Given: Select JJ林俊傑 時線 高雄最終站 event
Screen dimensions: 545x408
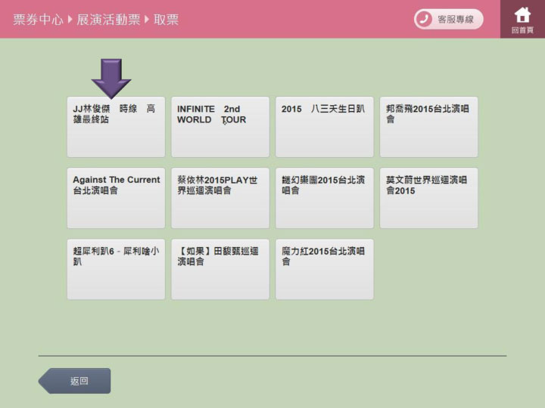Looking at the screenshot, I should click(116, 127).
